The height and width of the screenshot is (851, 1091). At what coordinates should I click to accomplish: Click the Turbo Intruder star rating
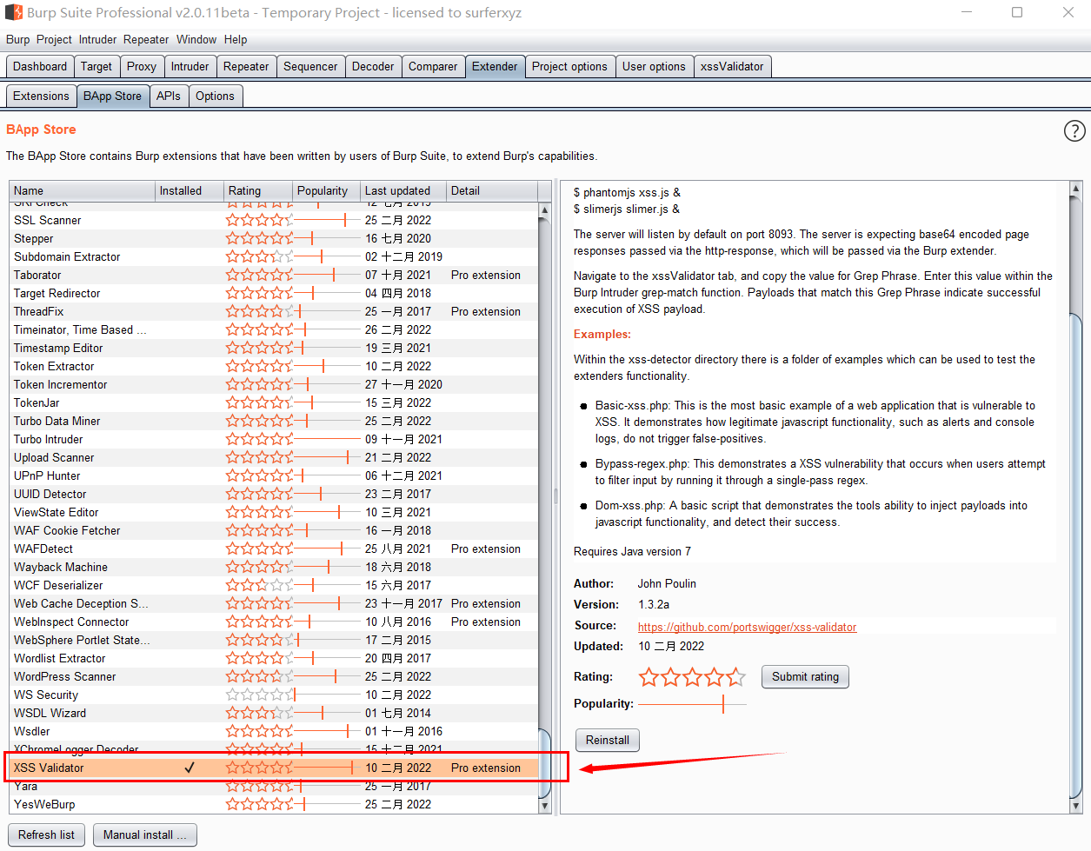coord(259,439)
